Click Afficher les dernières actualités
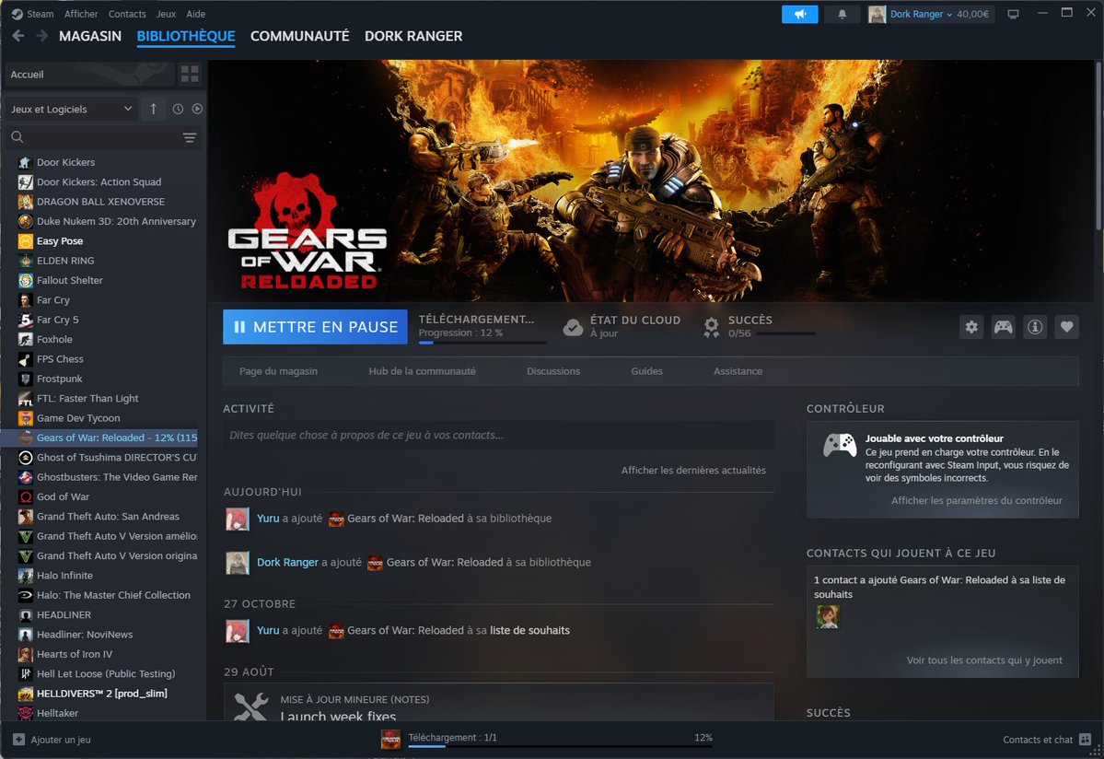Screen dimensions: 1104x759 693,471
